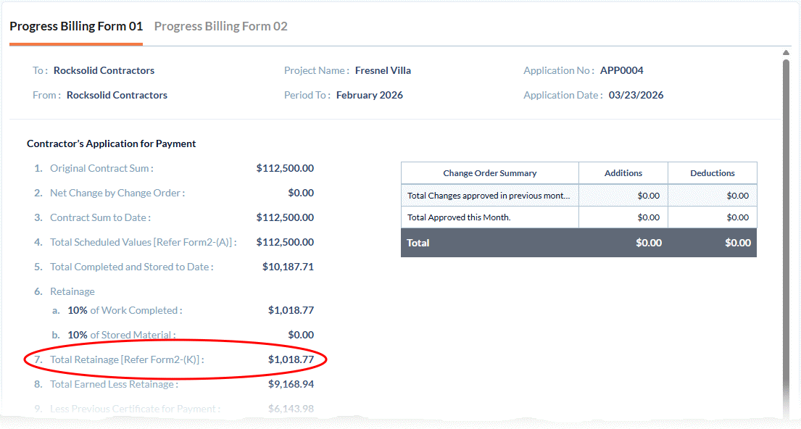This screenshot has width=801, height=429.
Task: Click Total Scheduled Values [Refer Form2-(A)] label
Action: pos(143,242)
